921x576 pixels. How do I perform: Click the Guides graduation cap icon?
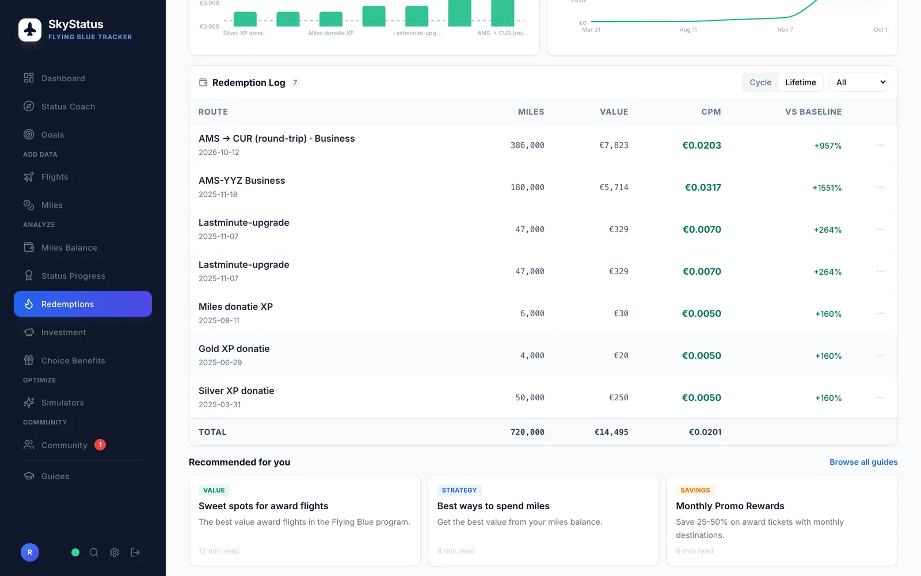pyautogui.click(x=29, y=476)
